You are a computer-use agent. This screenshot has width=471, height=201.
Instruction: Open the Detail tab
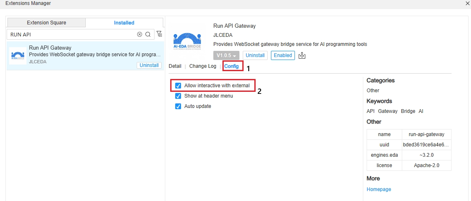click(x=175, y=66)
